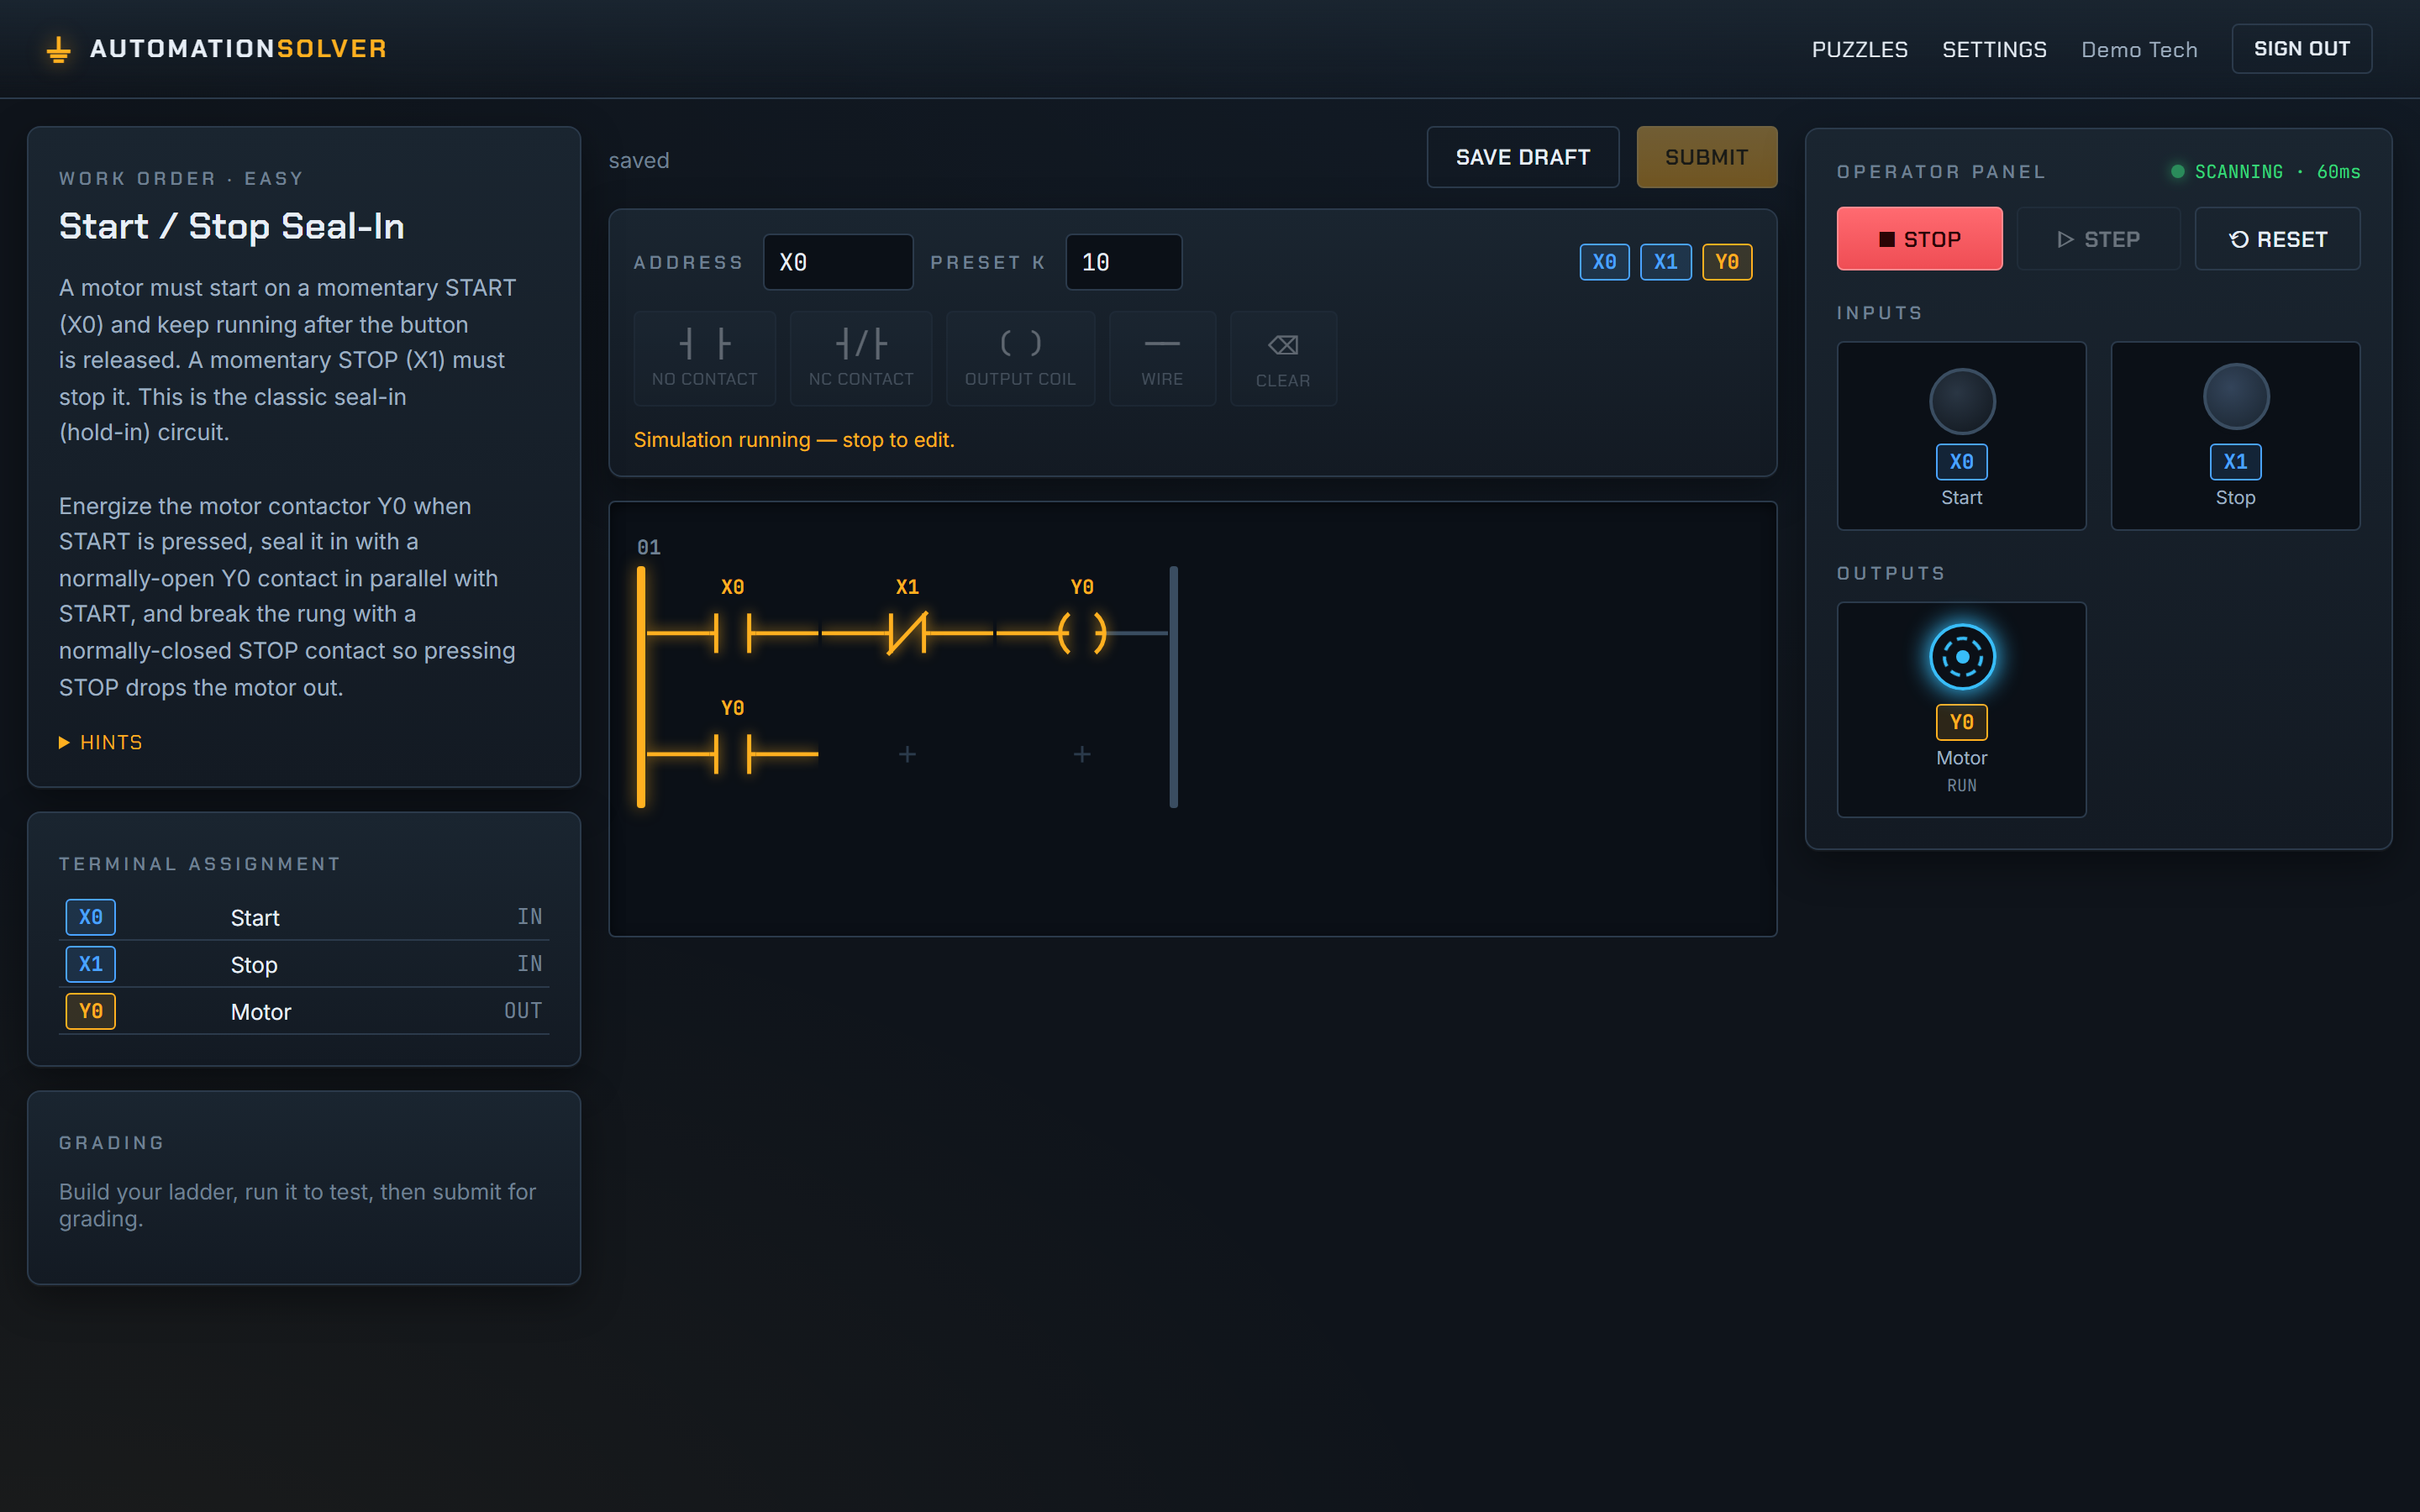Push the X1 Stop input button
Image resolution: width=2420 pixels, height=1512 pixels.
coord(2236,397)
